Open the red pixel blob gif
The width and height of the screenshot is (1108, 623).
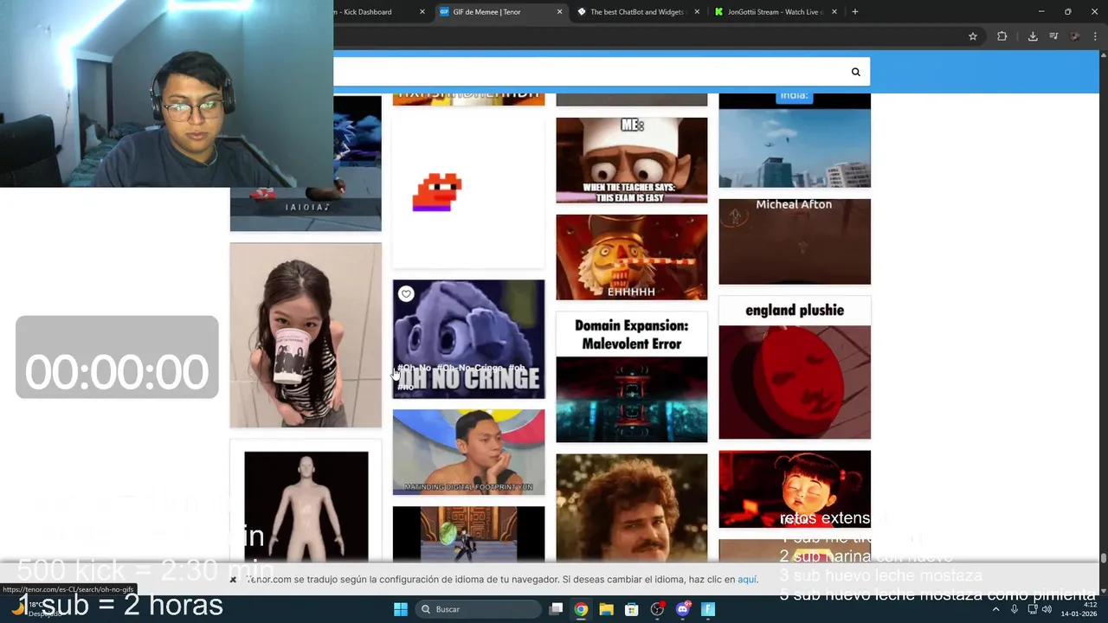tap(468, 192)
